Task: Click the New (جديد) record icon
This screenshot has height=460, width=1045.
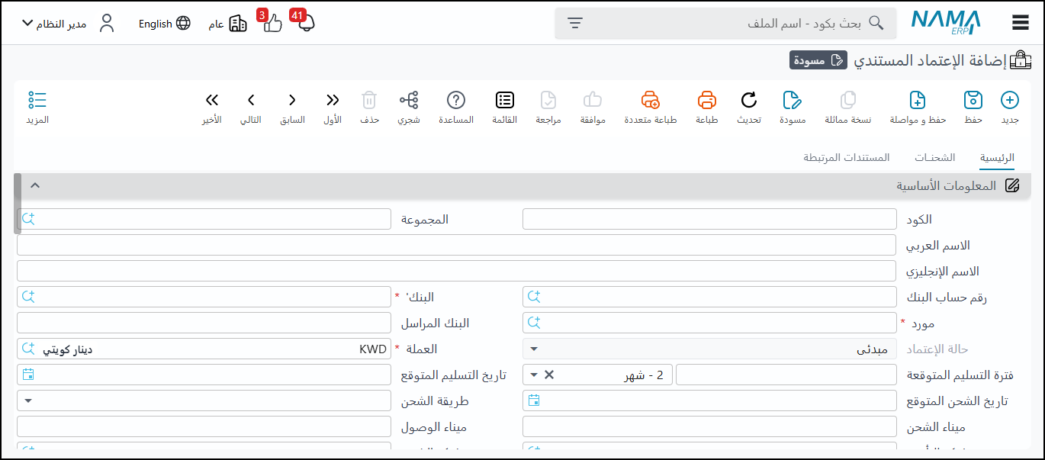Action: pyautogui.click(x=1009, y=101)
